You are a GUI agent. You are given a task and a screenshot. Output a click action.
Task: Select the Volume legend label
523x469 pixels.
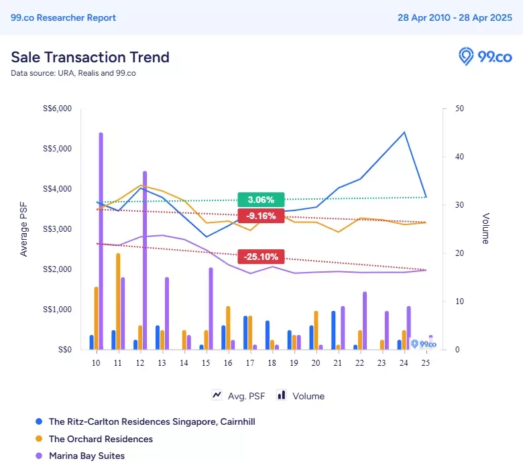point(308,396)
